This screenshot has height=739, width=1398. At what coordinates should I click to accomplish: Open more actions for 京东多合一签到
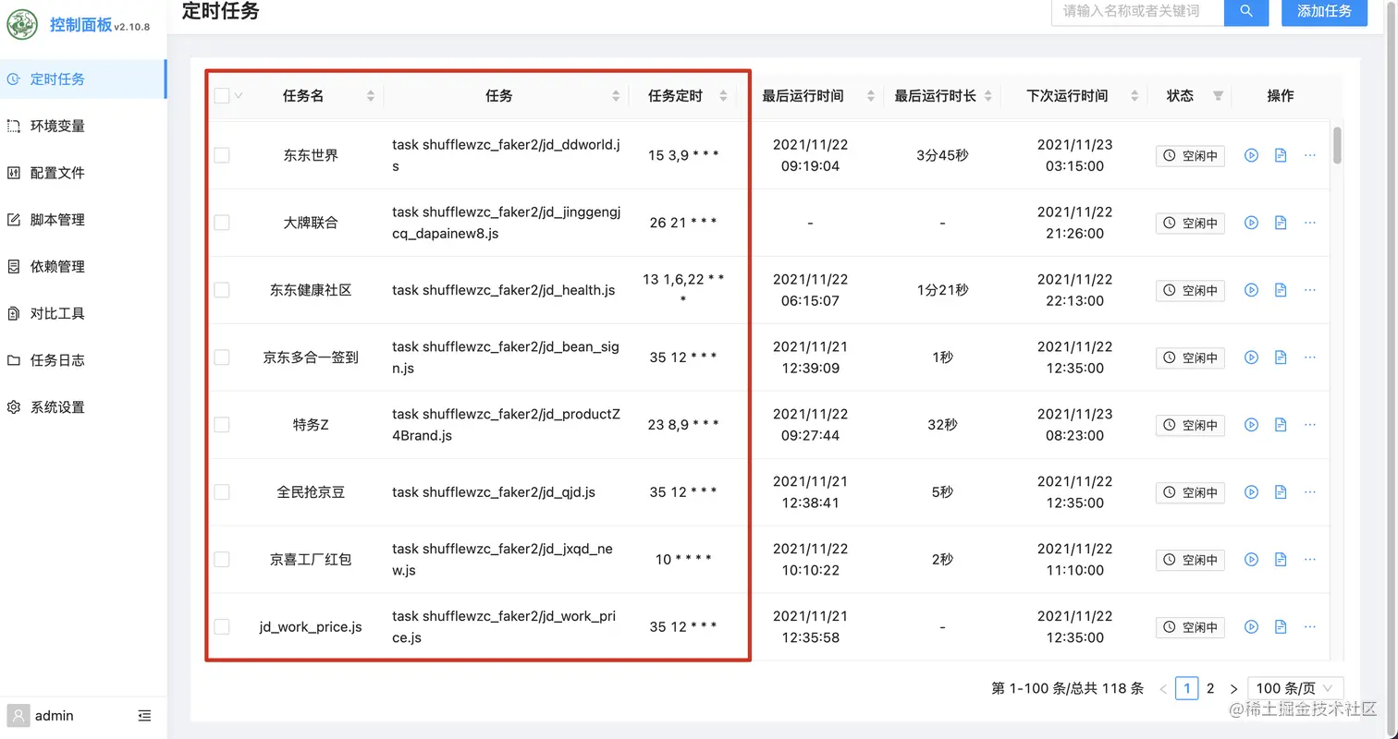coord(1310,357)
